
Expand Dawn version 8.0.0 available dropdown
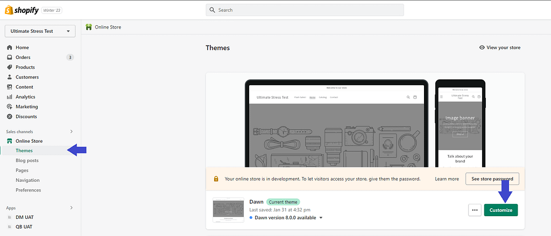[321, 218]
